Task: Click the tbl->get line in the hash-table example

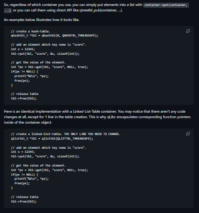Action: (49, 67)
